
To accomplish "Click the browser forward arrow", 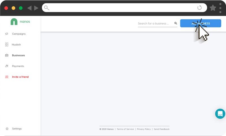I will point(36,8).
